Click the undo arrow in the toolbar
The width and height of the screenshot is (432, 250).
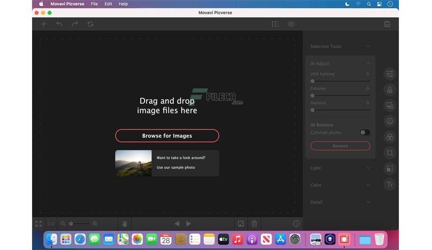click(x=59, y=24)
